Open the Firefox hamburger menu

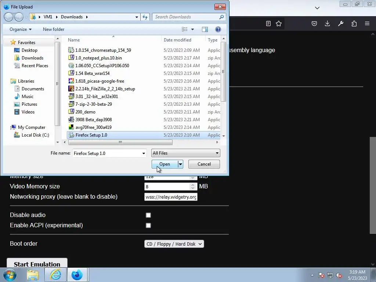point(367,23)
